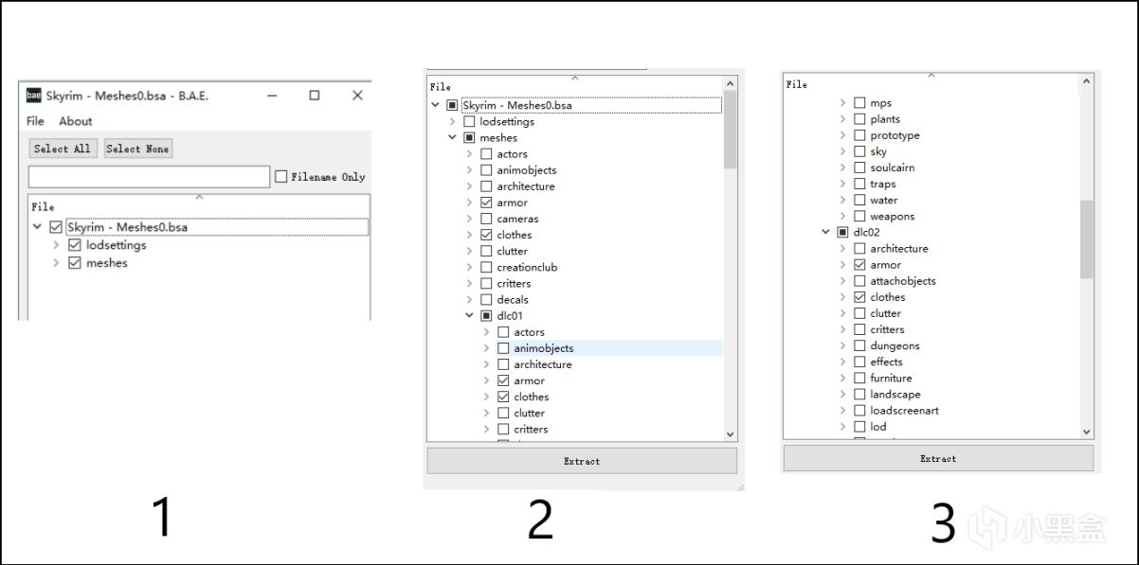Viewport: 1139px width, 565px height.
Task: Click the right screenshot's vertical scrollbar thumb
Action: click(1086, 239)
